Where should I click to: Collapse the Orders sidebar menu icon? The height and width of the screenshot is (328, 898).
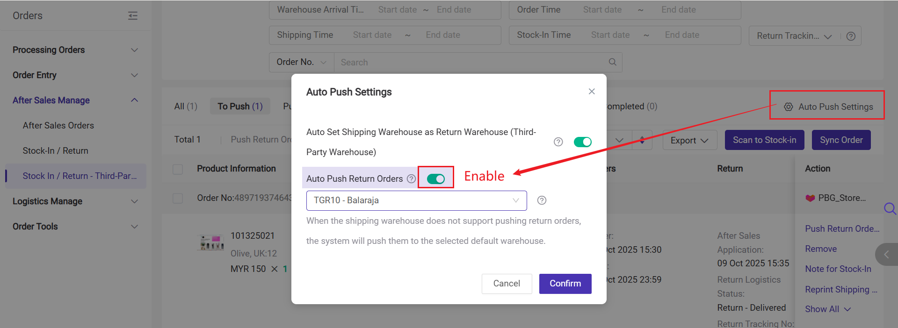[133, 16]
